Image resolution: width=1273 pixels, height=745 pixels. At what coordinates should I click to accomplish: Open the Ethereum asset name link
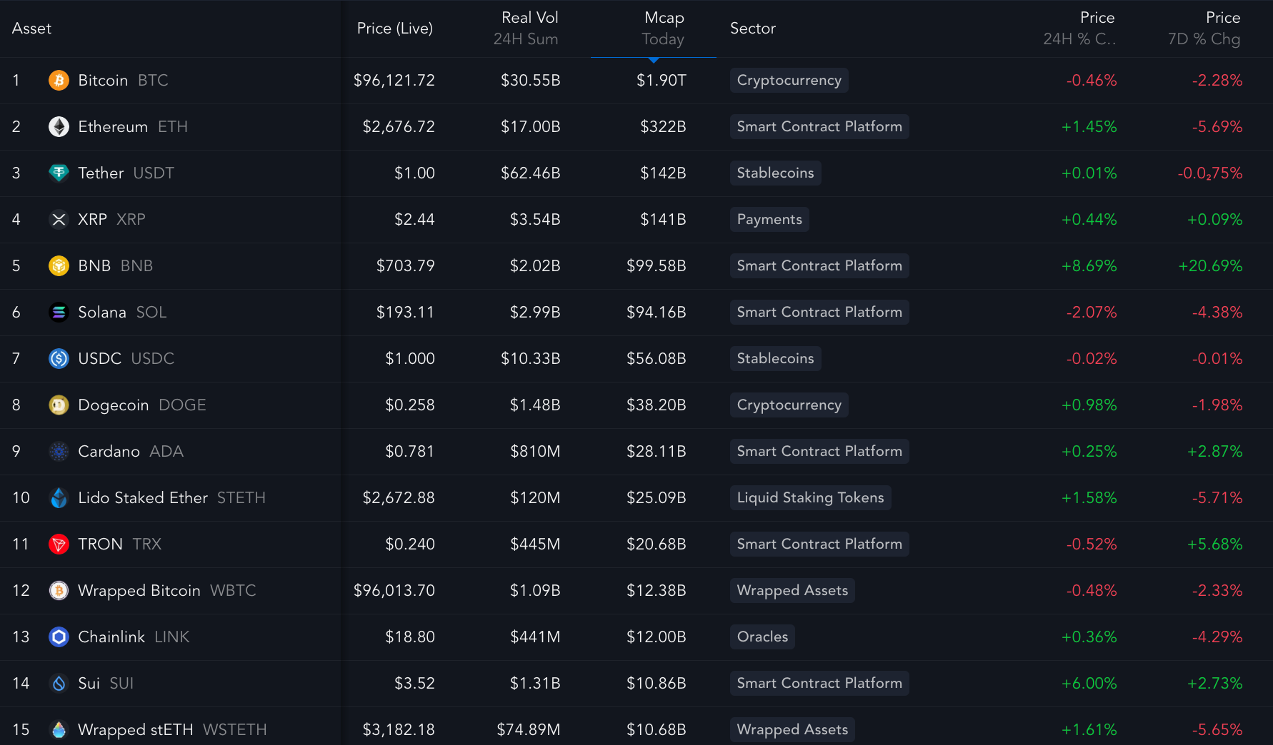(x=113, y=127)
